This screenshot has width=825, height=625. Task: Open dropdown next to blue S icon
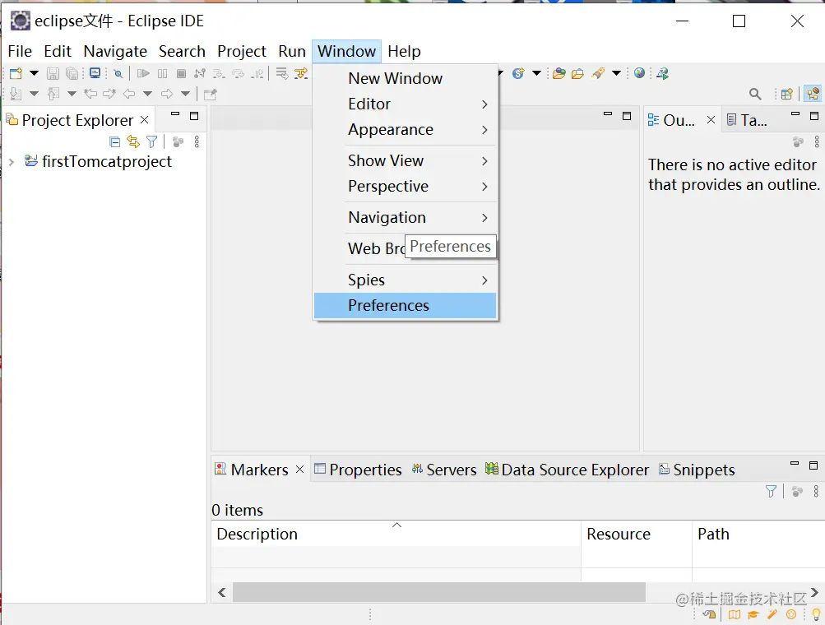[536, 73]
